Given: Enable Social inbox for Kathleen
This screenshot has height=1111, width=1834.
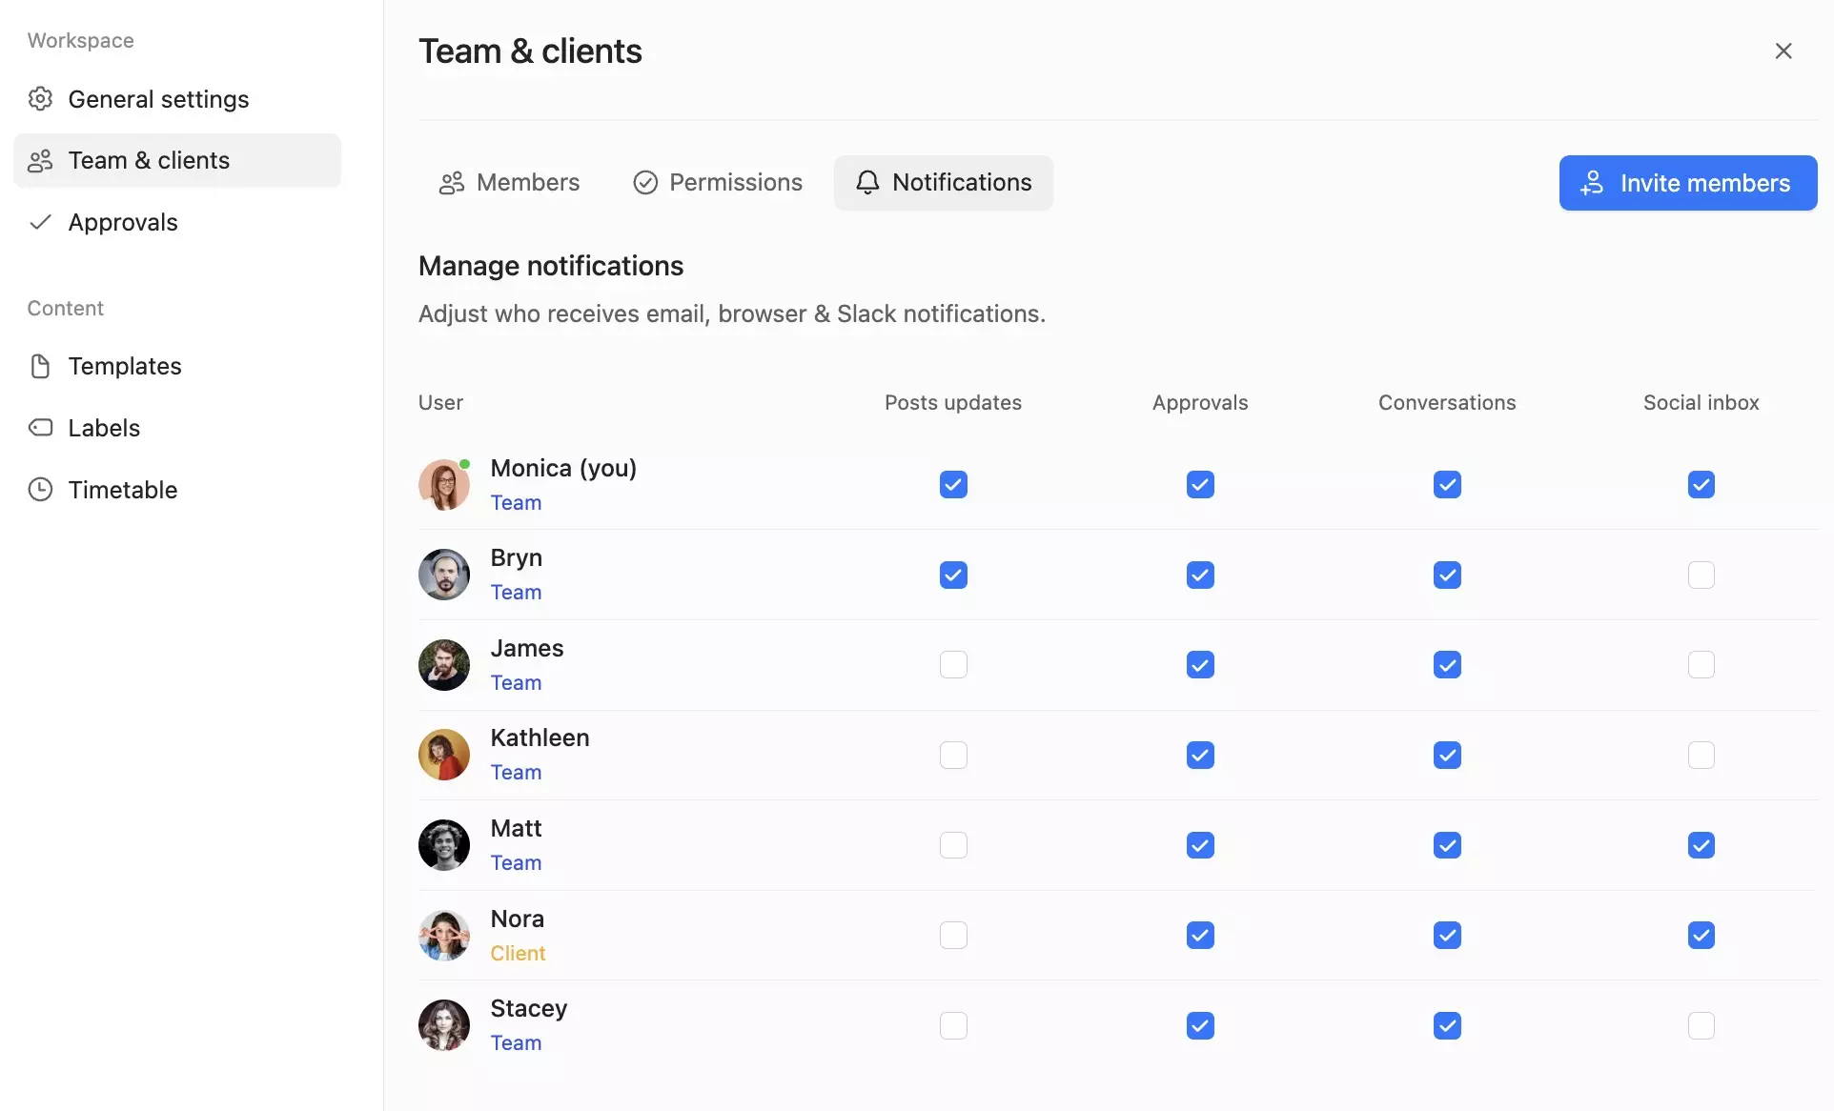Looking at the screenshot, I should coord(1702,756).
